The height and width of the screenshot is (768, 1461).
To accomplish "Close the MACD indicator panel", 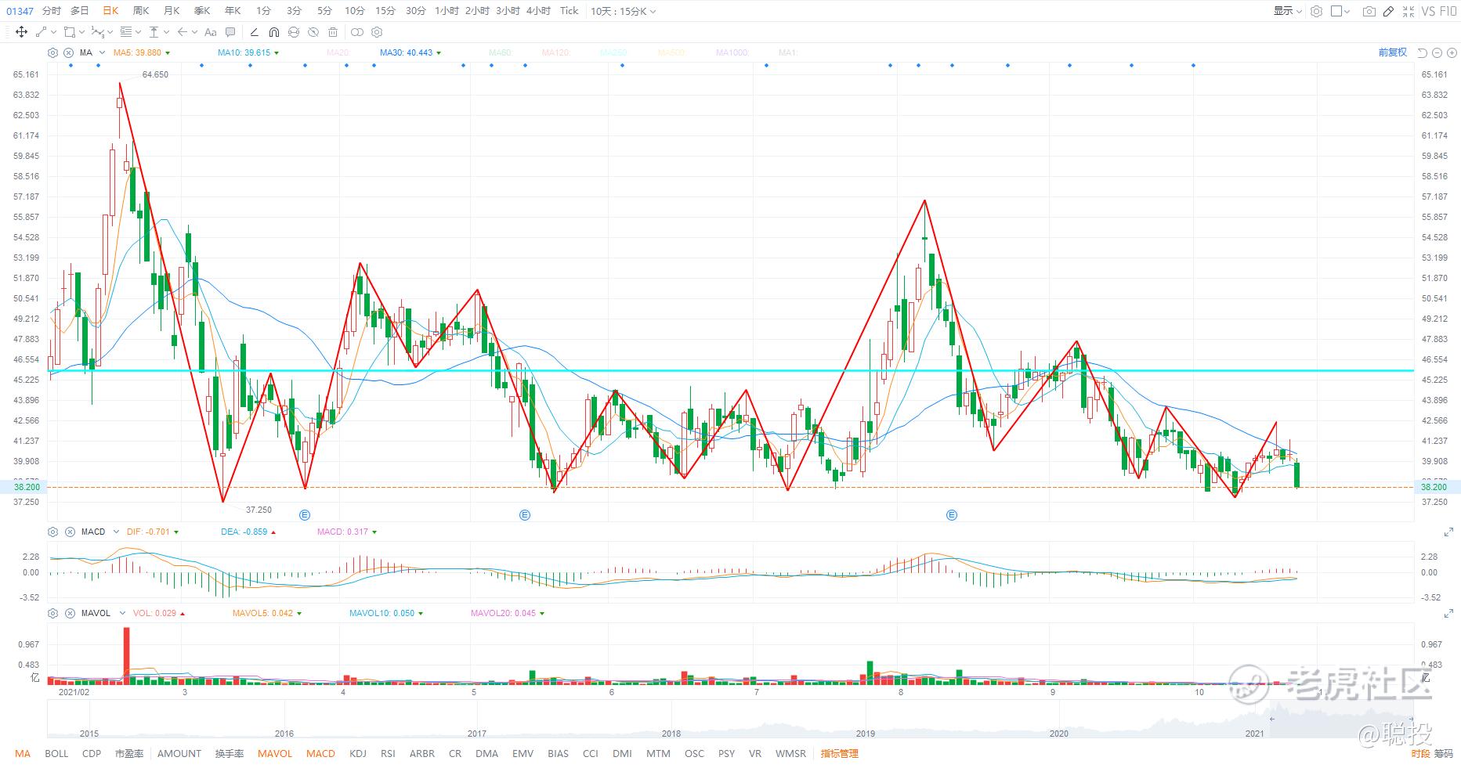I will [x=70, y=532].
